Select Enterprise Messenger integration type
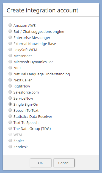Viewport: 102px width, 173px height. pyautogui.click(x=10, y=38)
